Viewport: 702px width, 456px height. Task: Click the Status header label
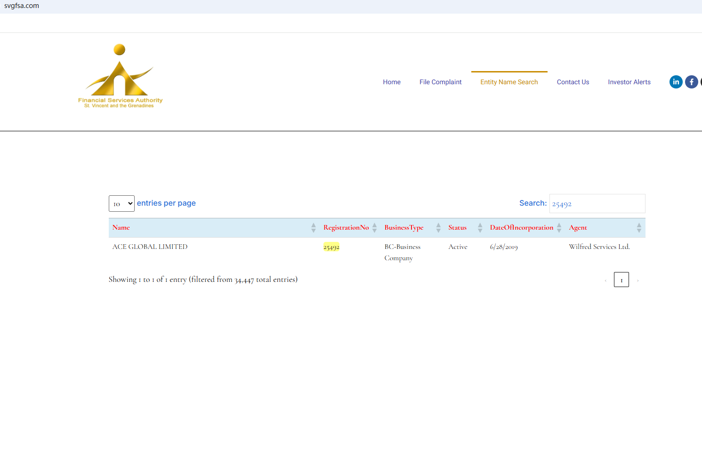click(x=458, y=228)
